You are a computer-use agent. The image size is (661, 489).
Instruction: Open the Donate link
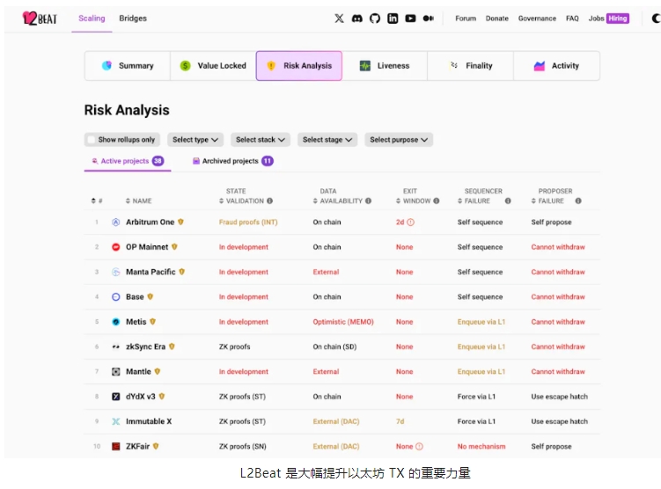click(x=497, y=18)
